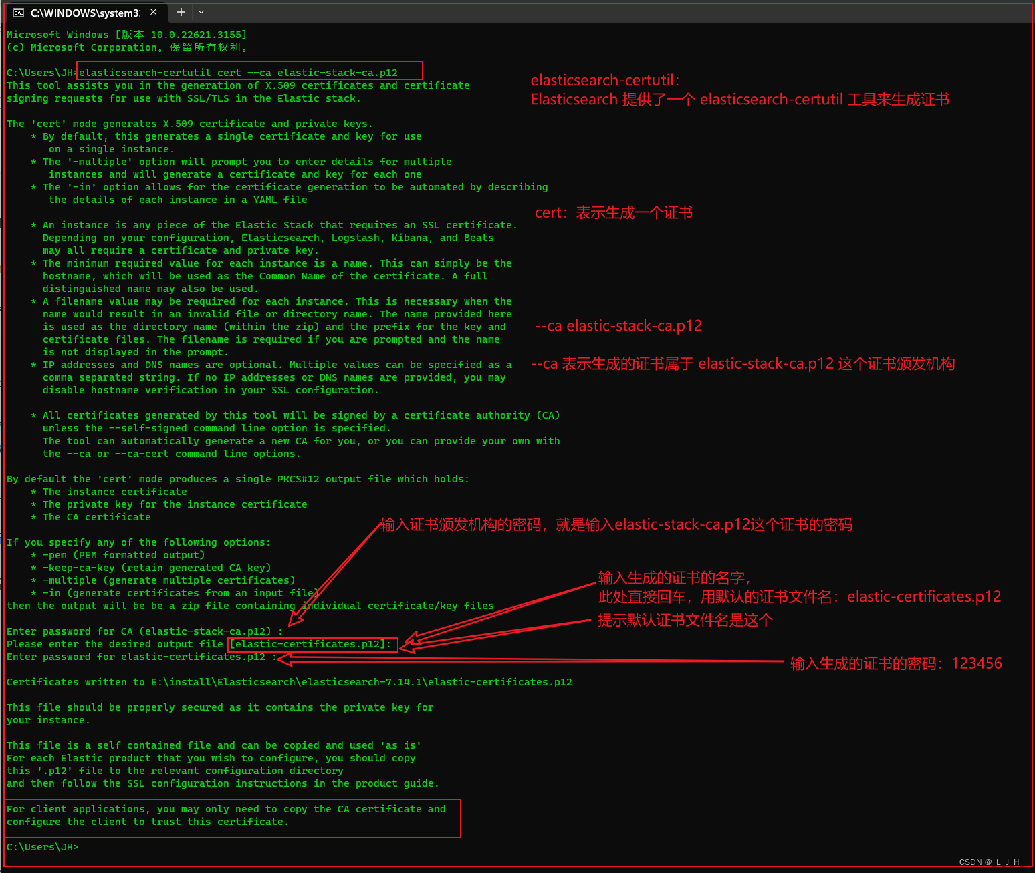
Task: Click 'If you specify any of the following options:' line
Action: point(139,542)
